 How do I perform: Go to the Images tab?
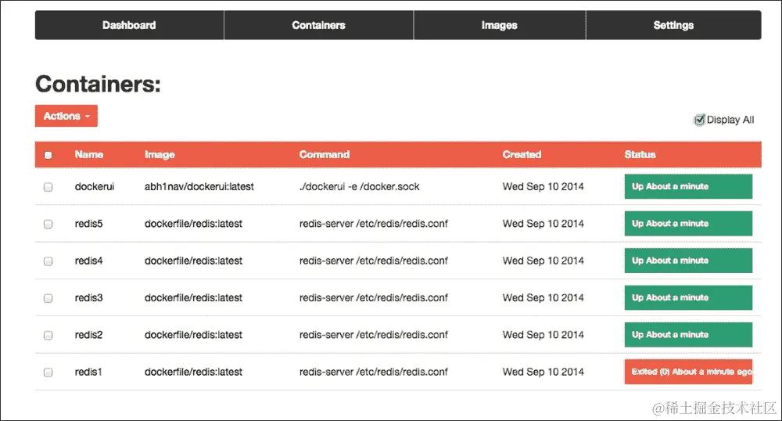(x=499, y=25)
